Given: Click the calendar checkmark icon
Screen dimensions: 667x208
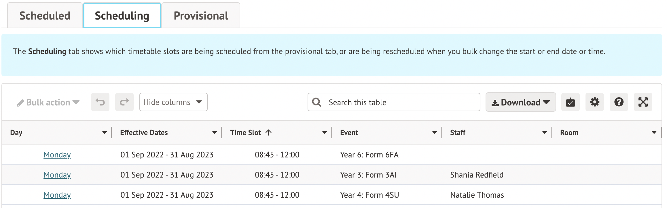Looking at the screenshot, I should [570, 102].
